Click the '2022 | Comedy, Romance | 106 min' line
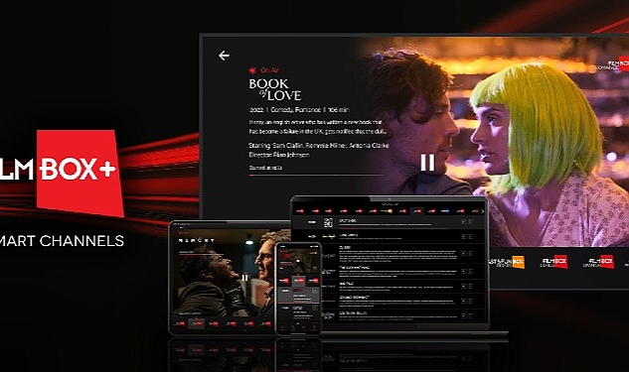The height and width of the screenshot is (372, 629). pyautogui.click(x=299, y=110)
